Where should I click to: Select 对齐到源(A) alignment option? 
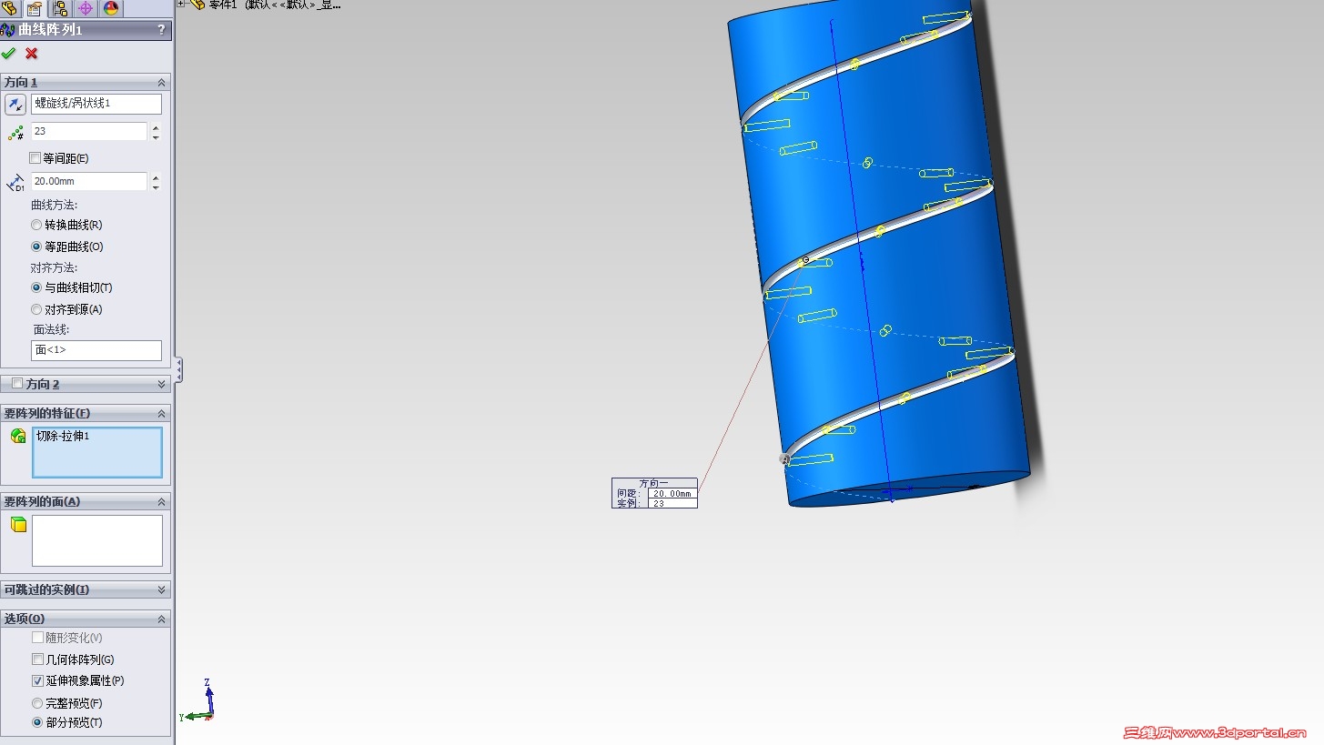36,309
